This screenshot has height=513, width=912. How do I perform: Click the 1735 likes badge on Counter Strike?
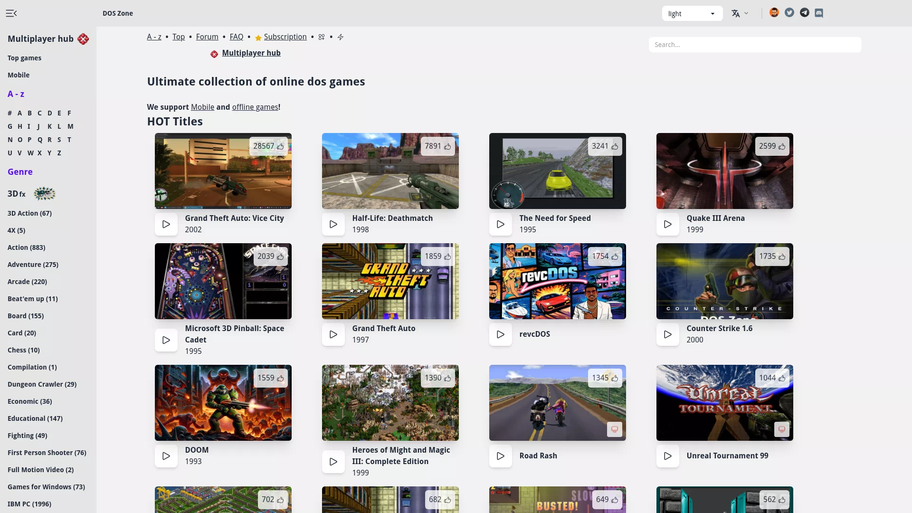click(772, 256)
